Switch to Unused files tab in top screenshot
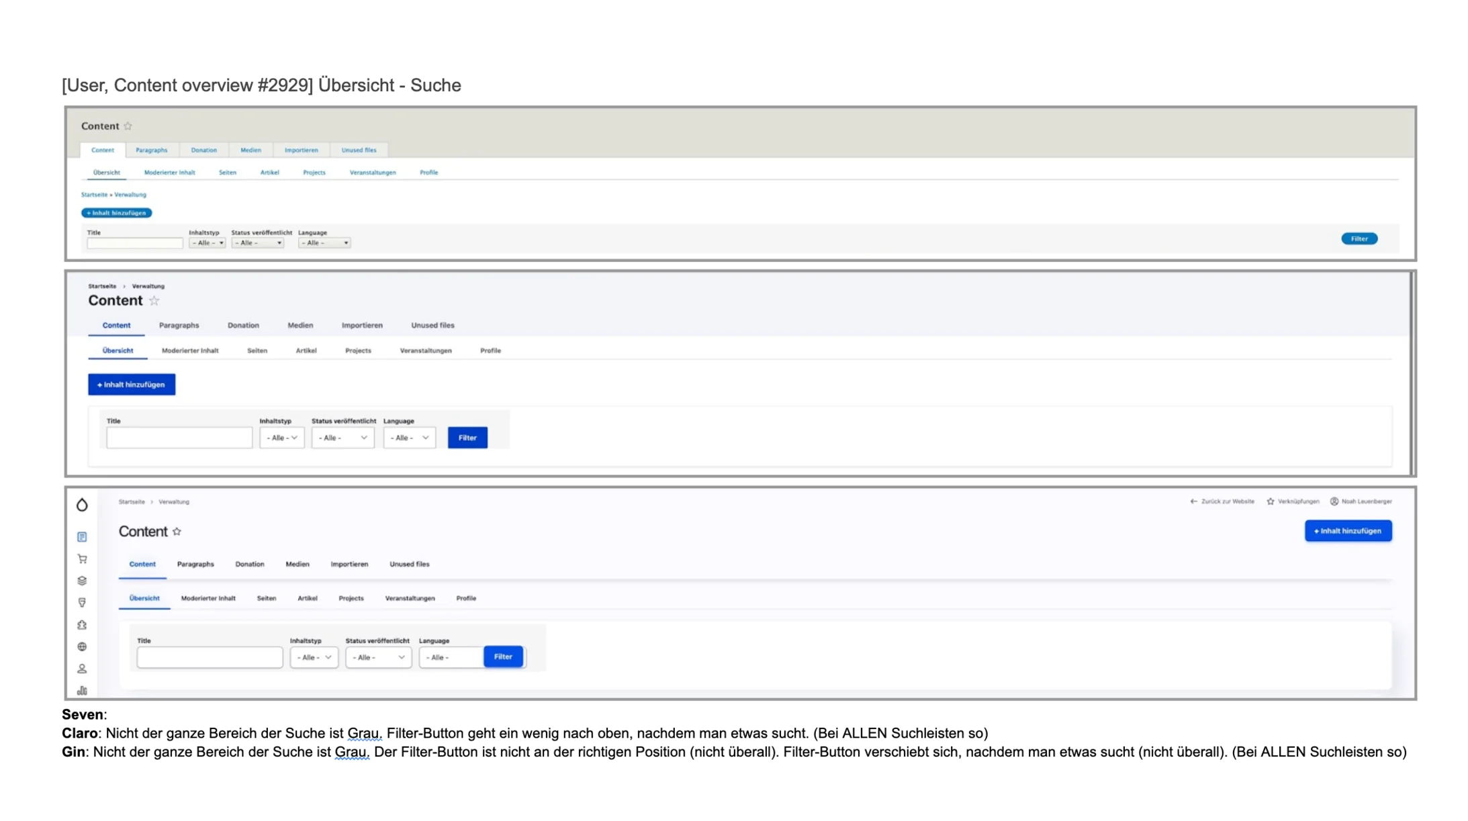Image resolution: width=1468 pixels, height=821 pixels. (359, 150)
